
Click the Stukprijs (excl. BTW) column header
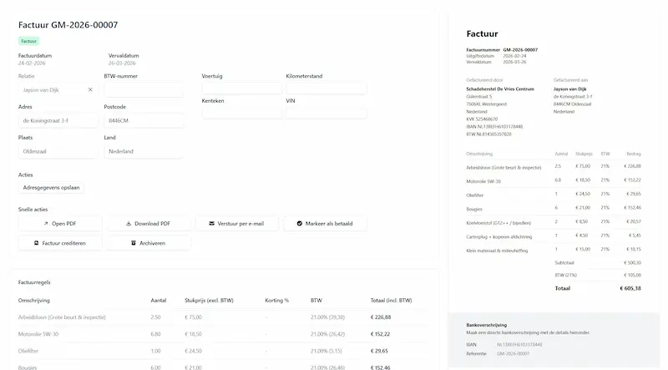[209, 300]
